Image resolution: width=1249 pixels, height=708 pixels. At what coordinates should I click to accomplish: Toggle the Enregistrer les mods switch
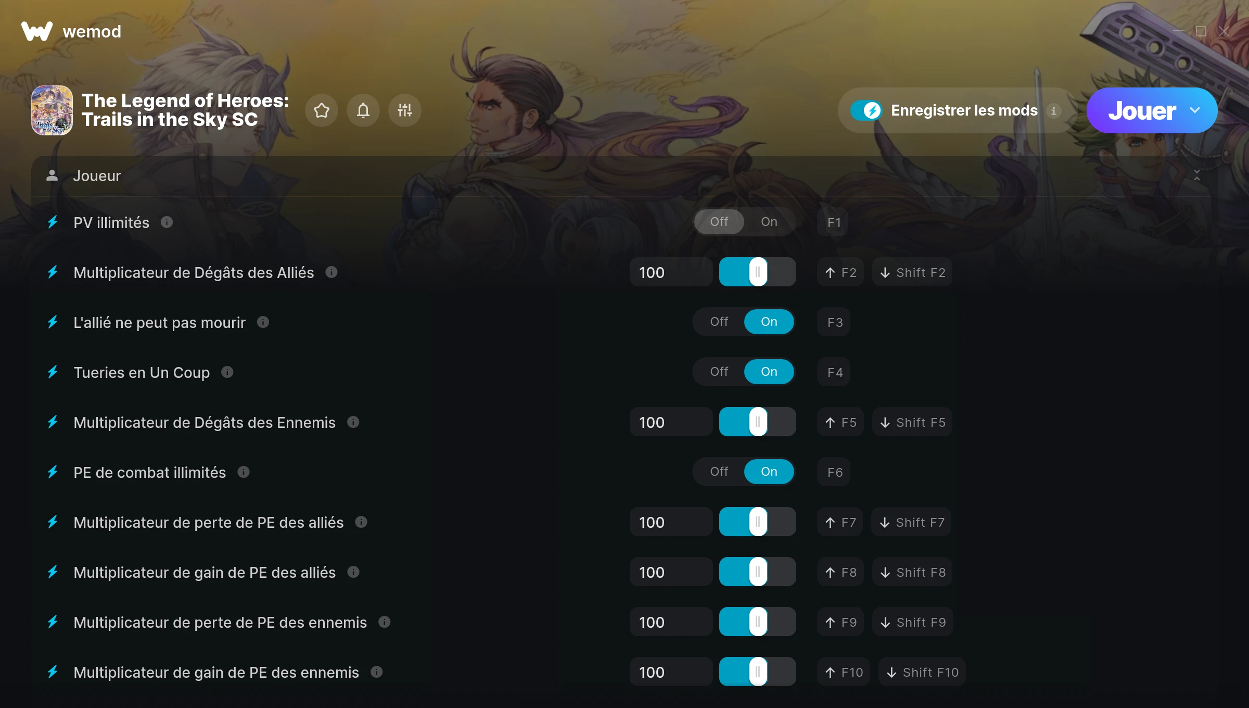pyautogui.click(x=866, y=110)
